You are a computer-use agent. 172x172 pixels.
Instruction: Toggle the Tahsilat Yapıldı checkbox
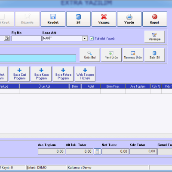[92, 38]
